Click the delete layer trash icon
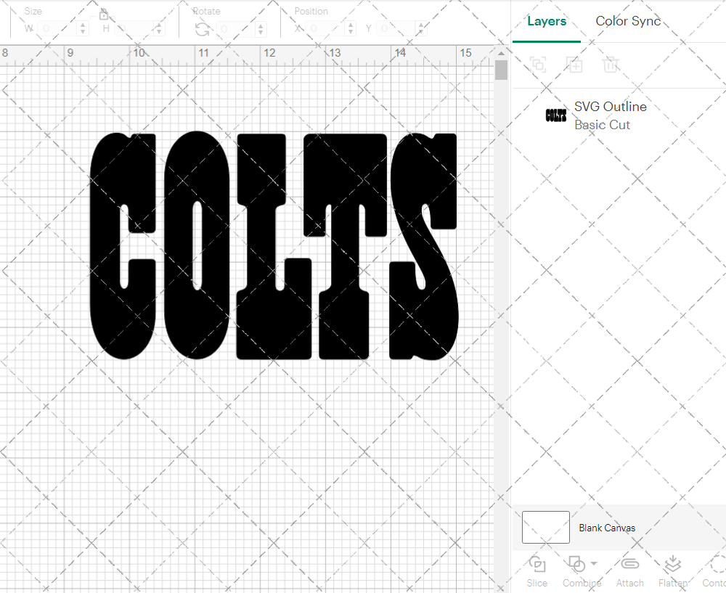This screenshot has width=726, height=593. point(611,65)
